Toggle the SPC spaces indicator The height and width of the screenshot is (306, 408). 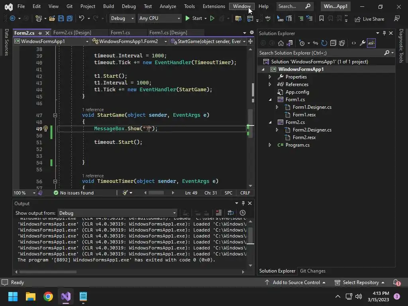tap(228, 193)
